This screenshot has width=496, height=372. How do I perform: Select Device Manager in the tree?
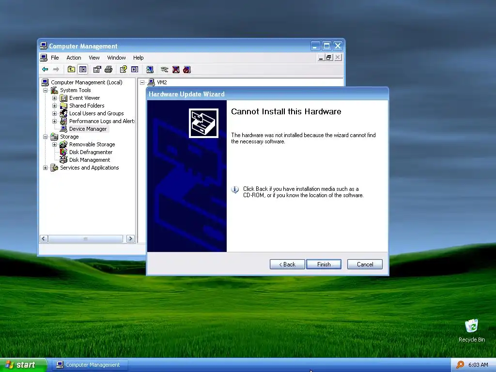tap(88, 129)
